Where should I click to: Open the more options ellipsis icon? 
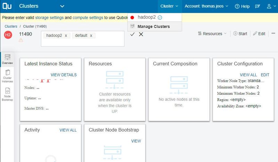(273, 33)
